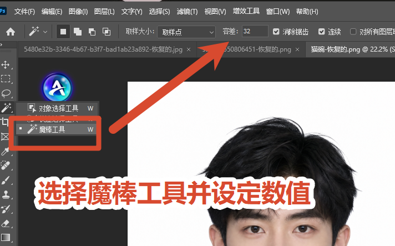This screenshot has width=395, height=246.
Task: Click the blue round A assistant icon
Action: [57, 88]
